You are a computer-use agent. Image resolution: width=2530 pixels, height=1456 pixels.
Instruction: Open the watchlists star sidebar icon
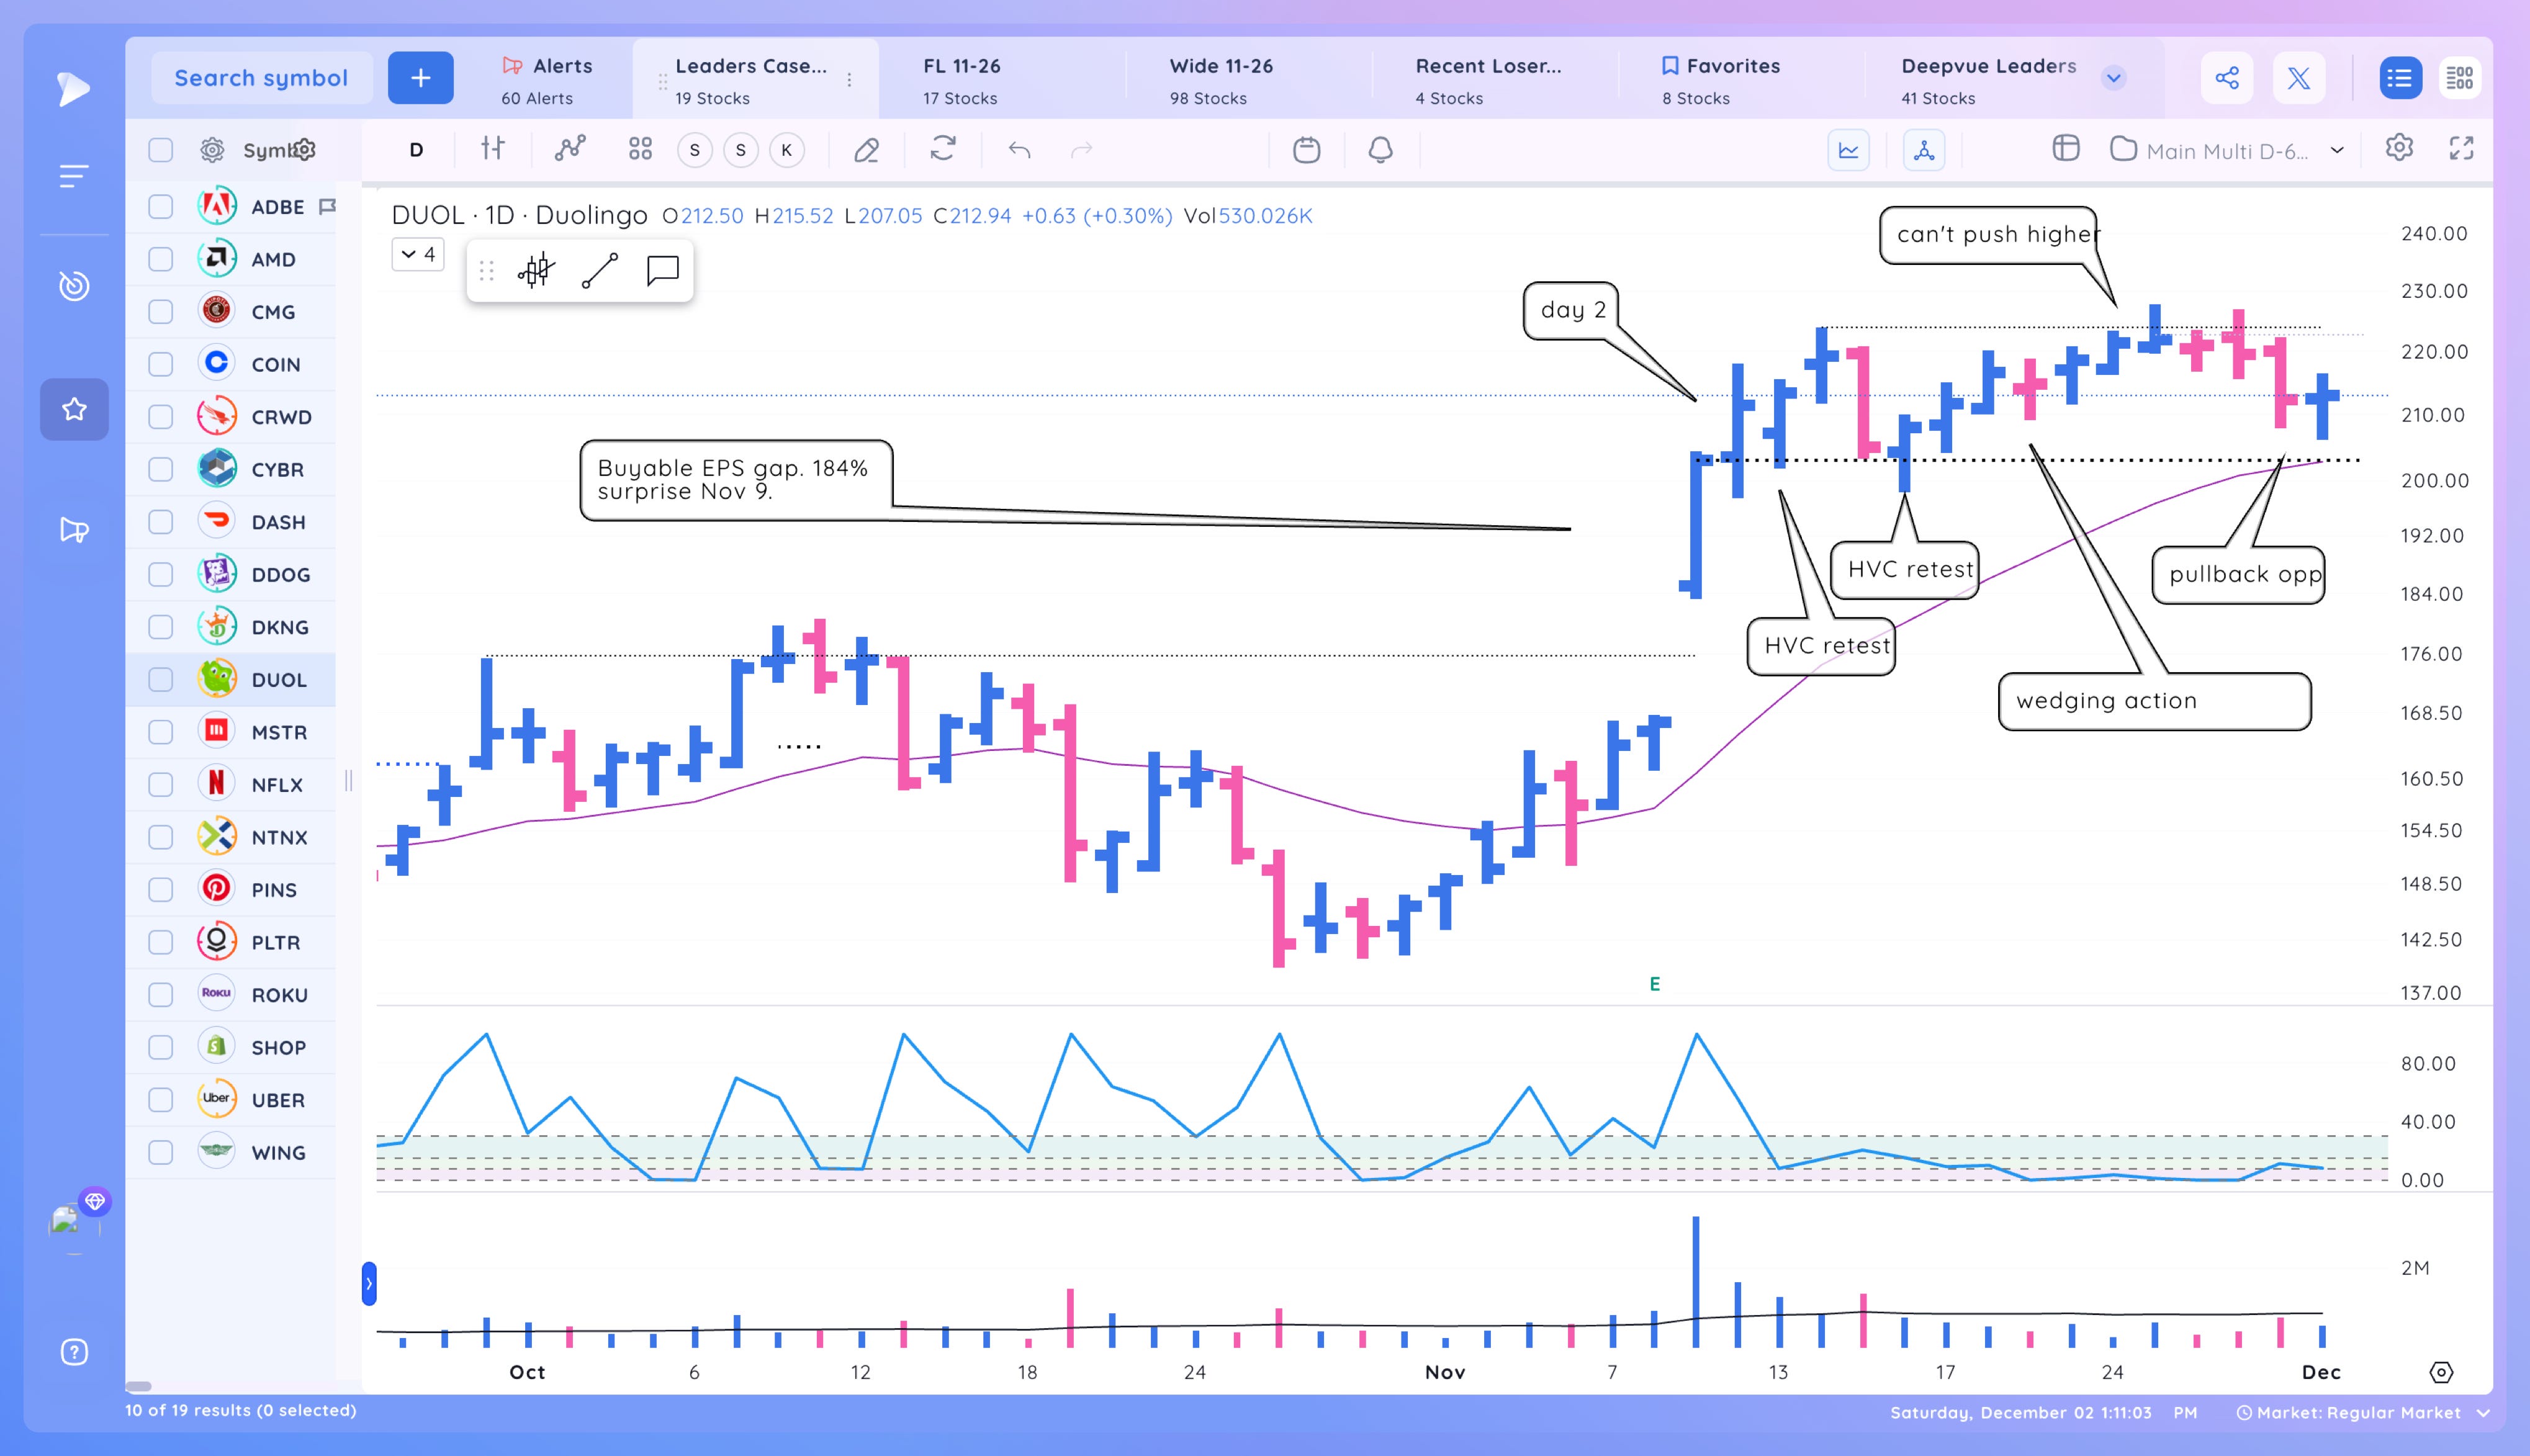click(x=74, y=409)
